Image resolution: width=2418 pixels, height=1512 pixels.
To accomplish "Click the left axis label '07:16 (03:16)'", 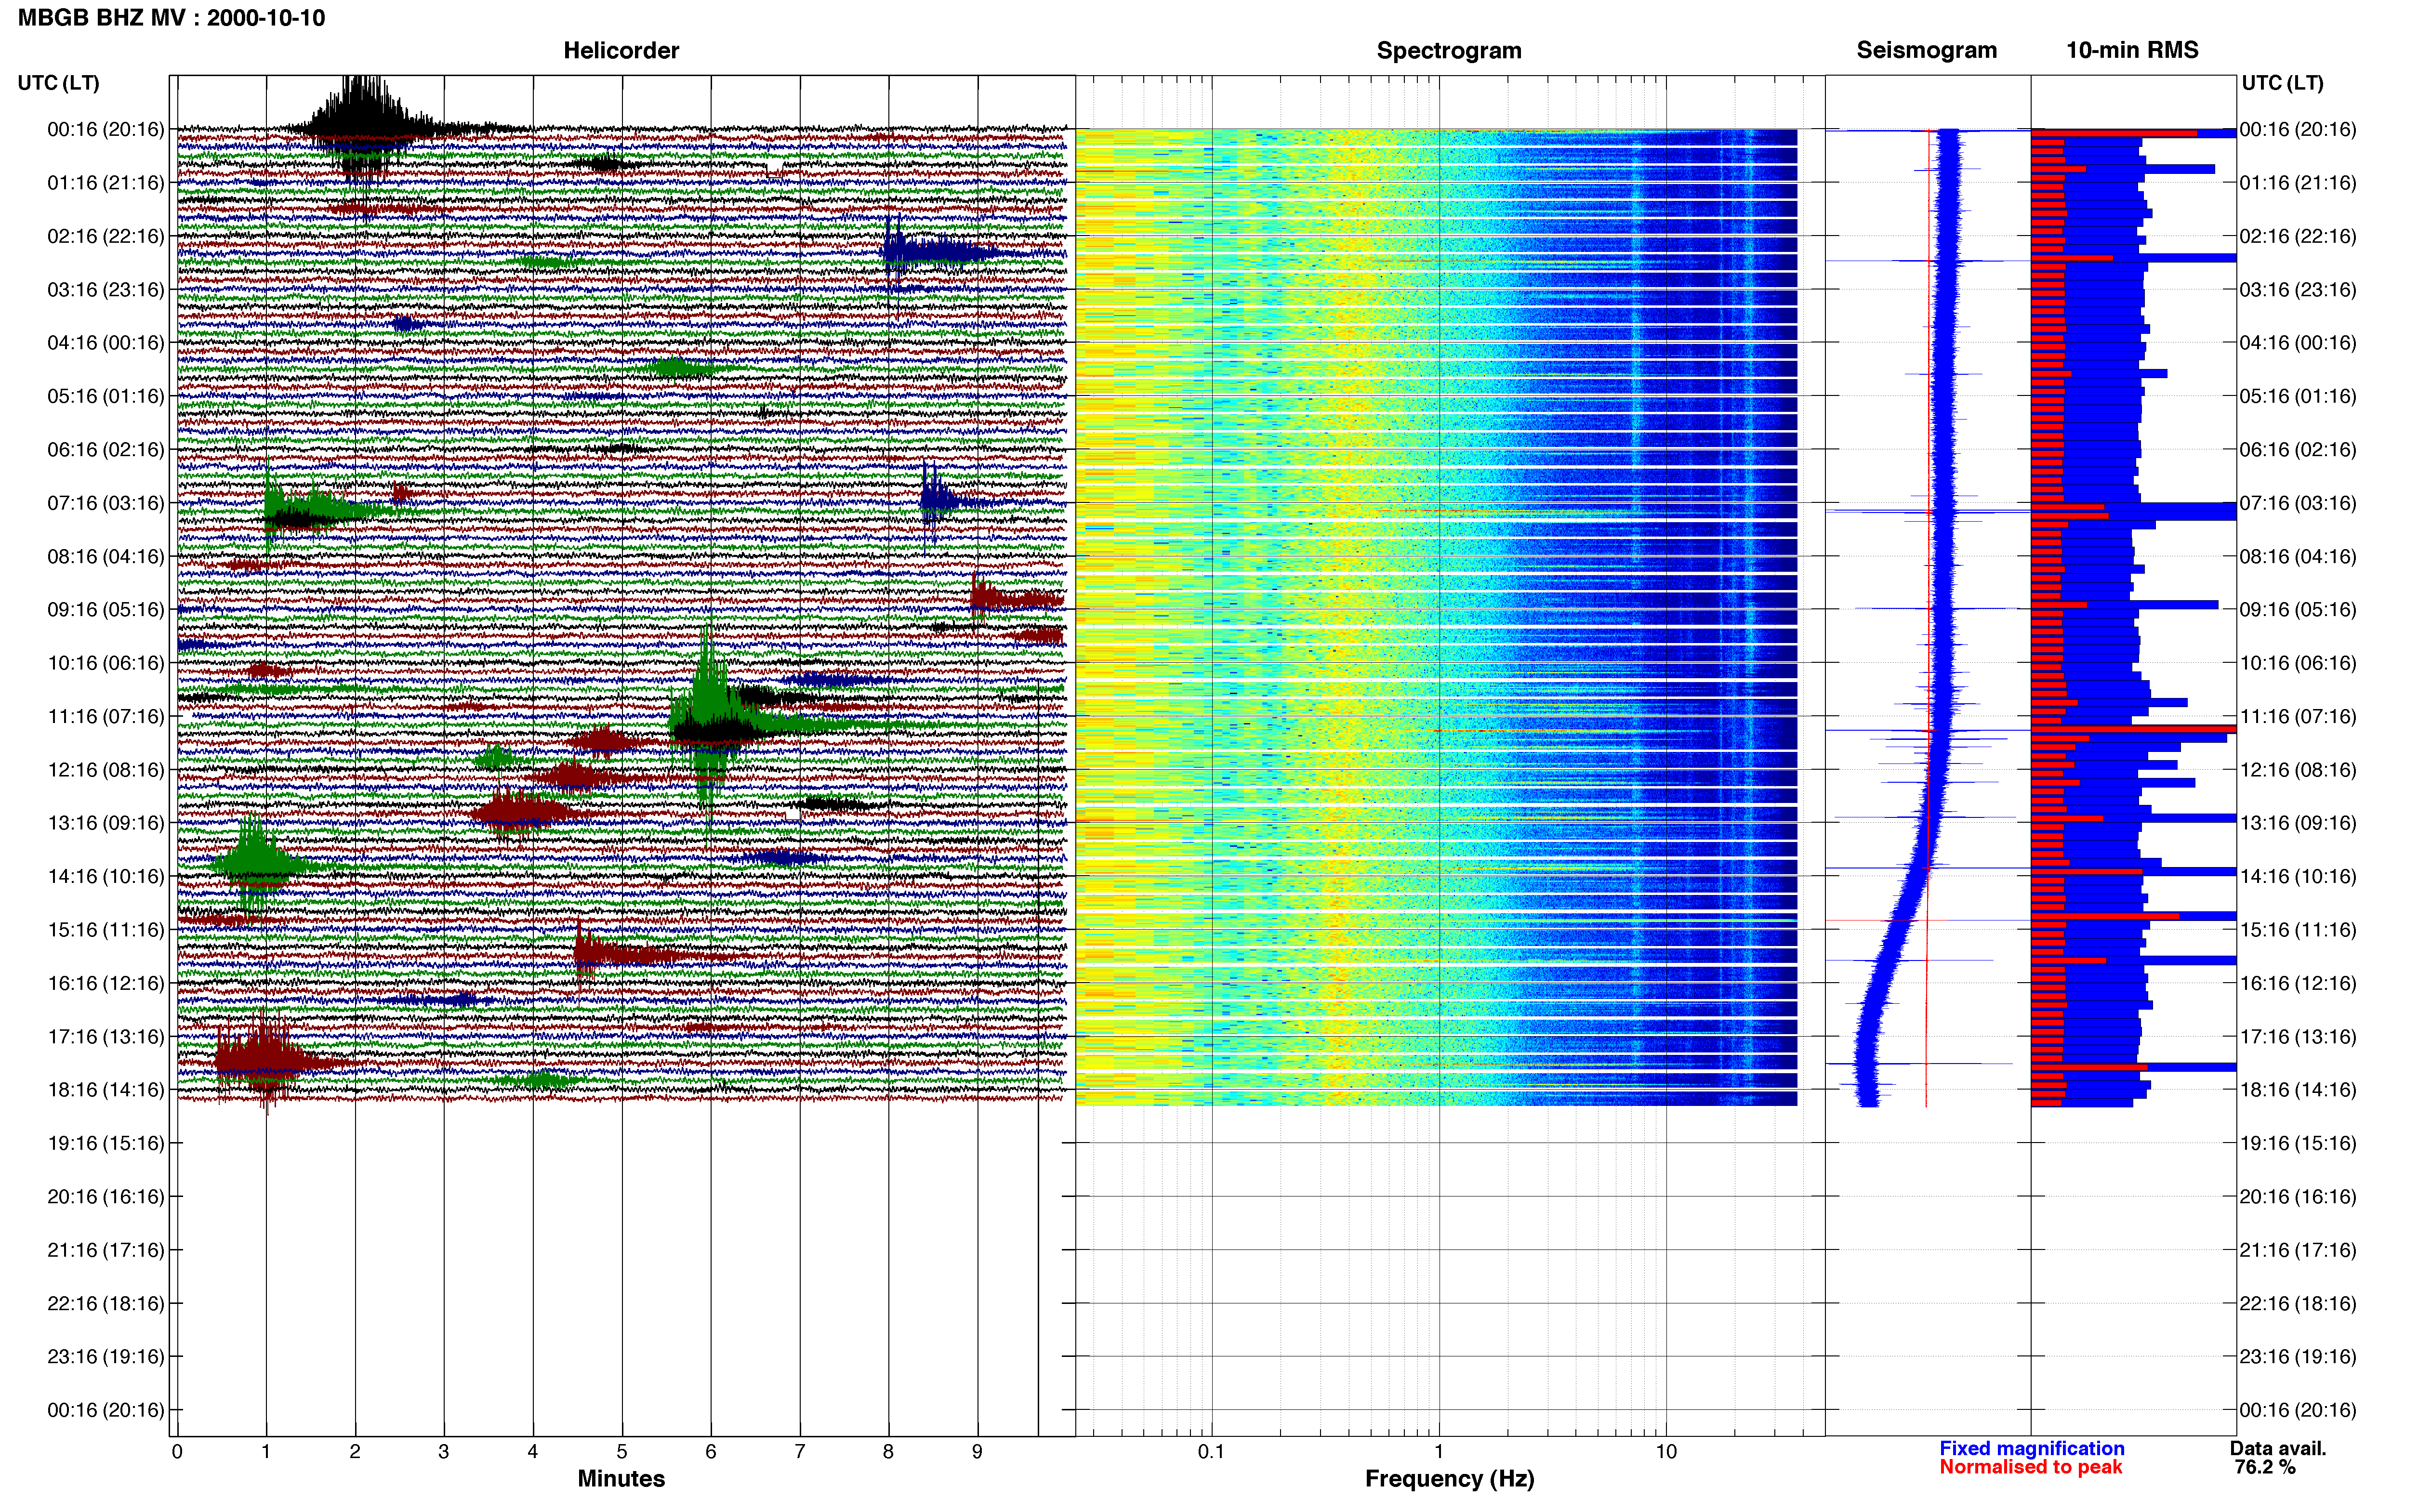I will pos(105,503).
